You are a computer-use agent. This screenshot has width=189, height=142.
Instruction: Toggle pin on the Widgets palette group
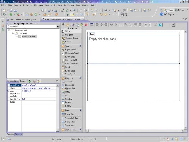[80, 78]
